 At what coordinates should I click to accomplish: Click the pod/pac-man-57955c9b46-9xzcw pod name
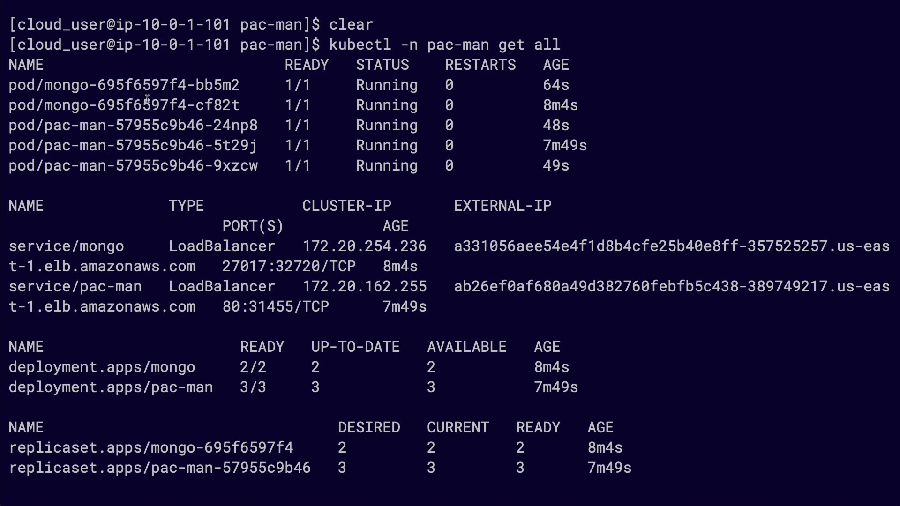[x=133, y=166]
